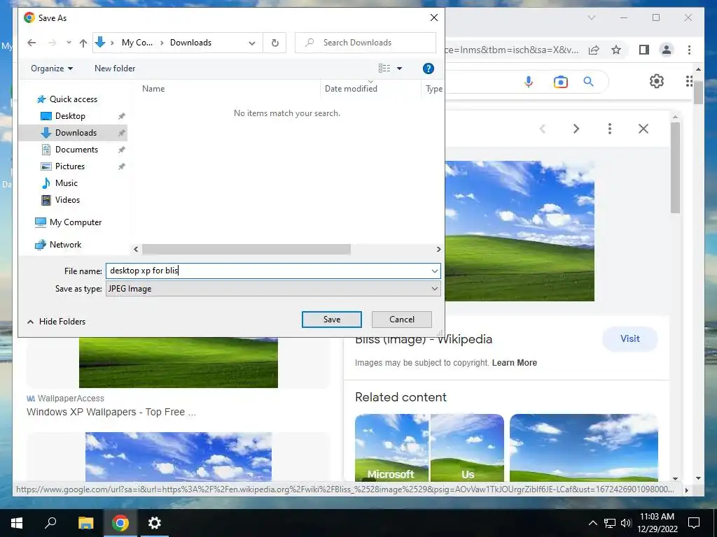Click Downloads breadcrumb in address bar
717x537 pixels.
(x=190, y=43)
